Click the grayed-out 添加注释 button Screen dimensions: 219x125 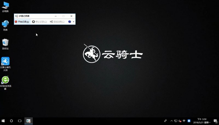click(x=57, y=22)
